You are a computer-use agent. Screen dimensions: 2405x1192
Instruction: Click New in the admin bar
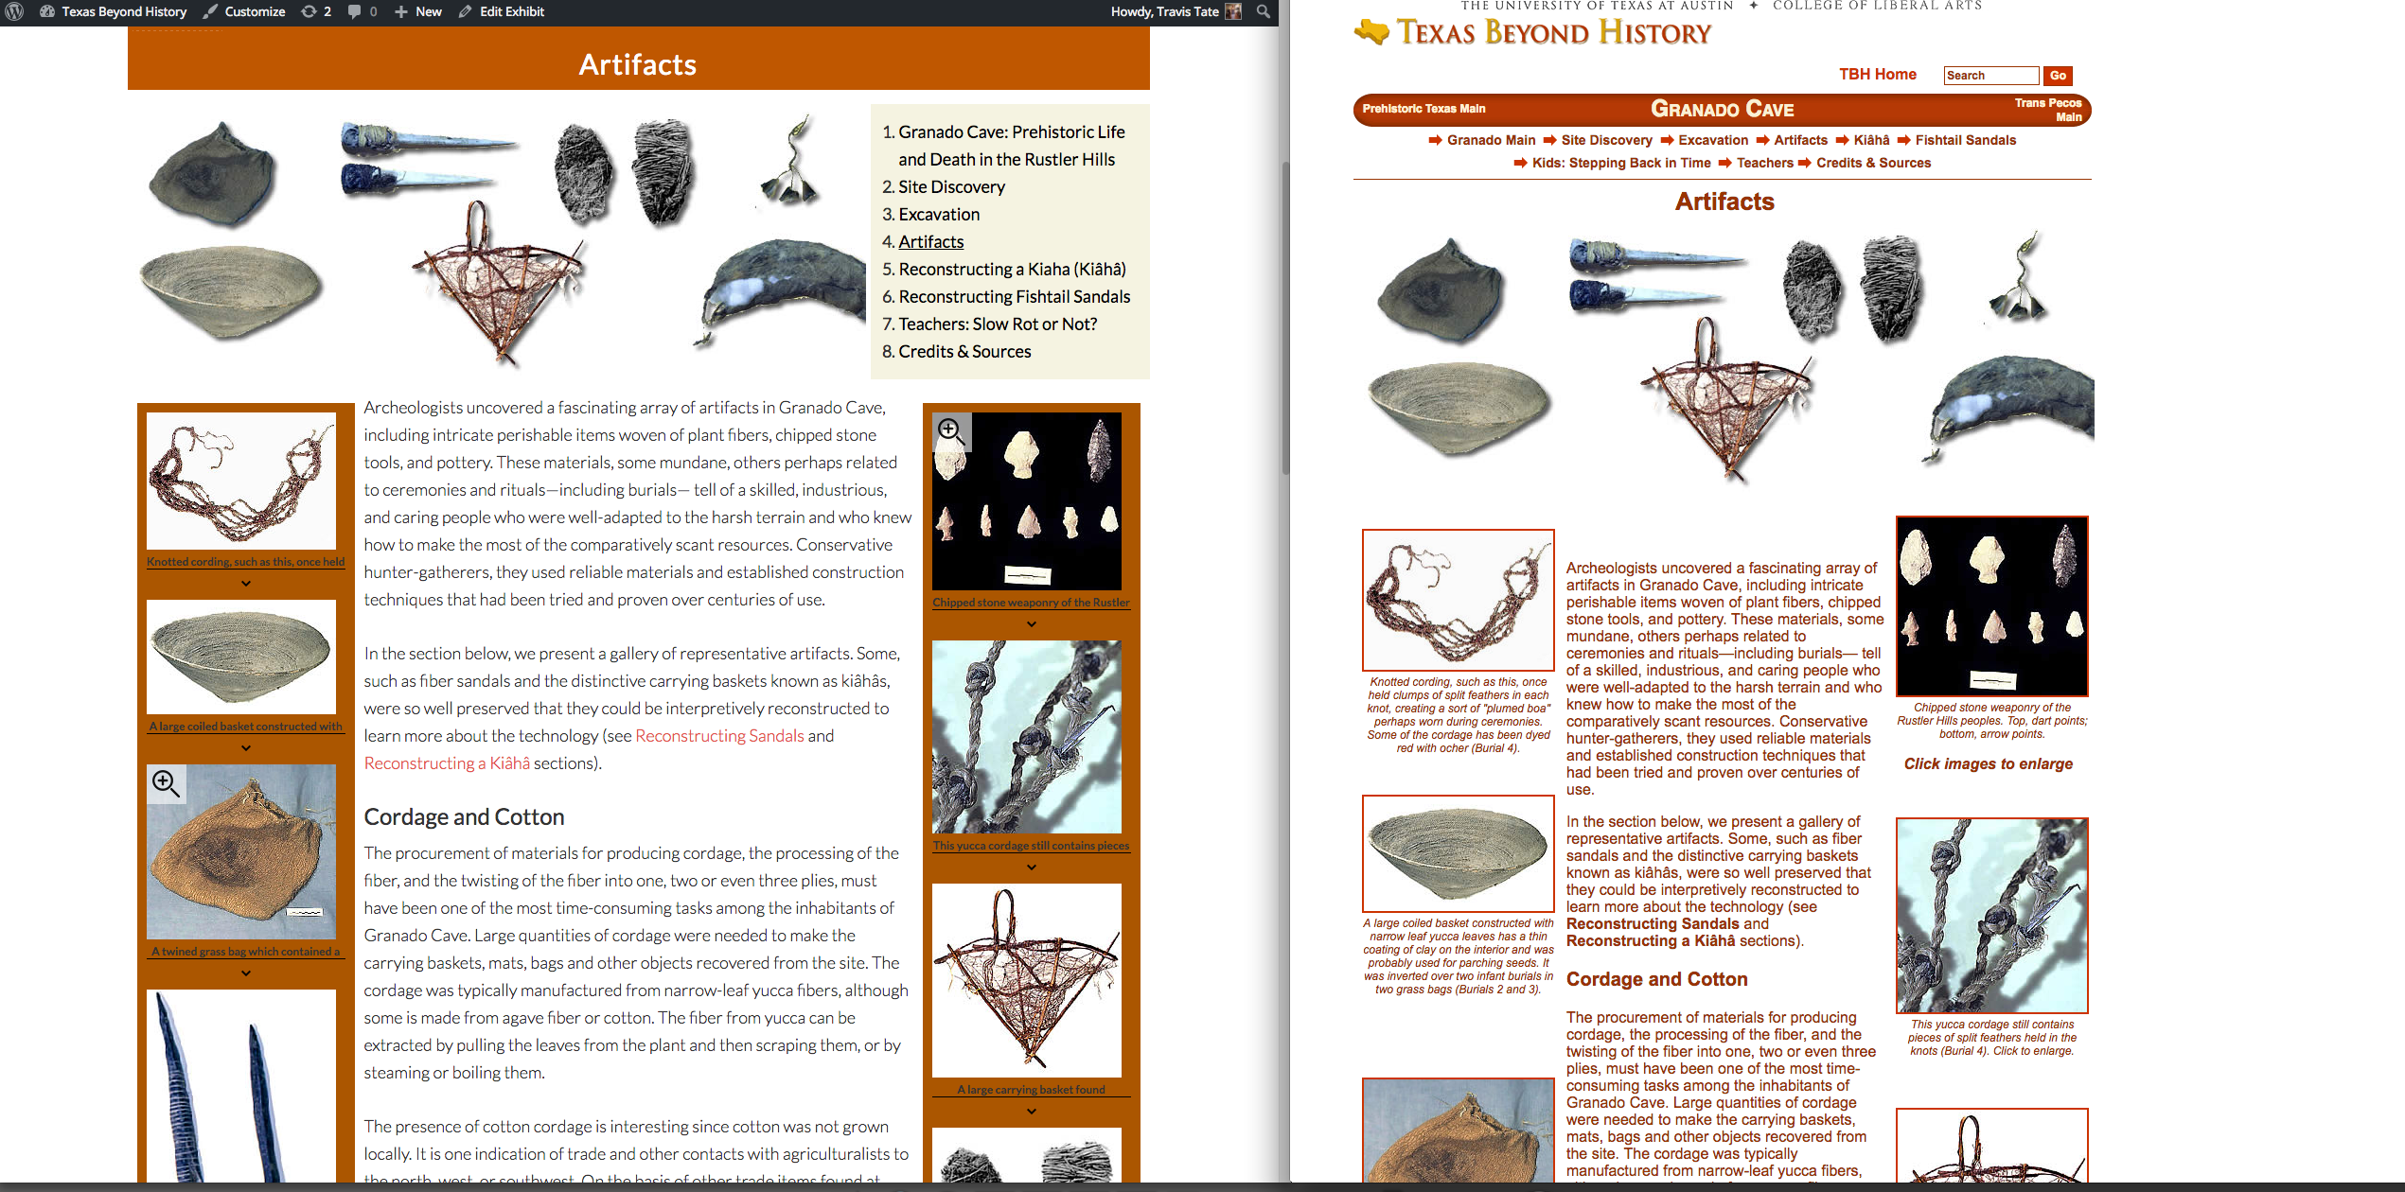tap(418, 12)
